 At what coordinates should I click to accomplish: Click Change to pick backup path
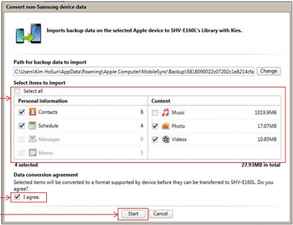(268, 71)
